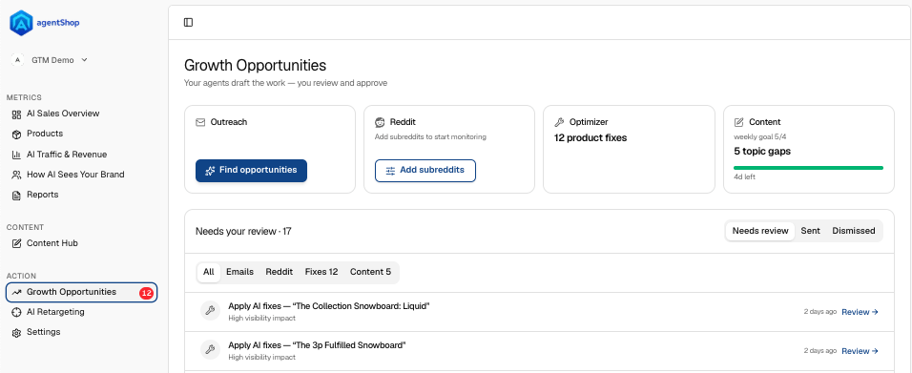Select the Content 5 tab

tap(370, 272)
